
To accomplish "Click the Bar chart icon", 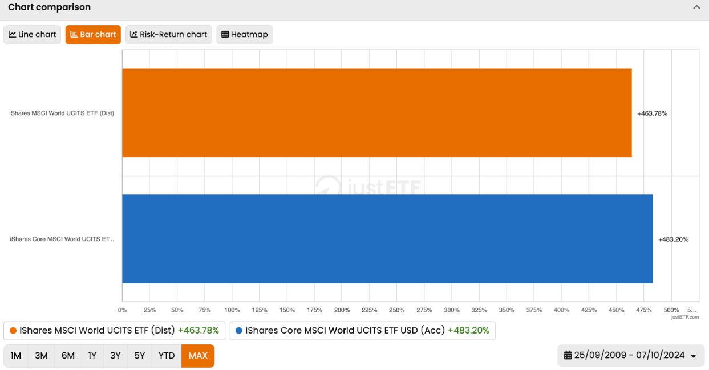I will point(74,34).
